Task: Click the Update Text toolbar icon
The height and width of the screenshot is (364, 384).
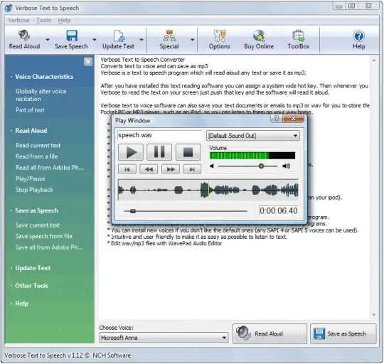Action: pyautogui.click(x=119, y=36)
